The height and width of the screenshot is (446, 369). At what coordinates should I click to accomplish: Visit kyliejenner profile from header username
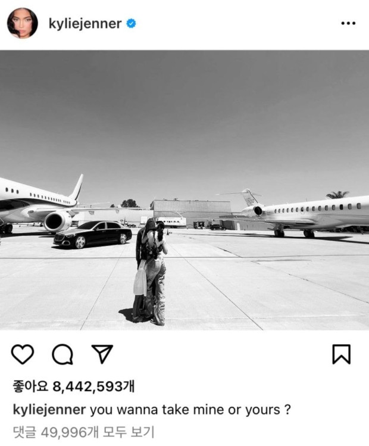[85, 24]
